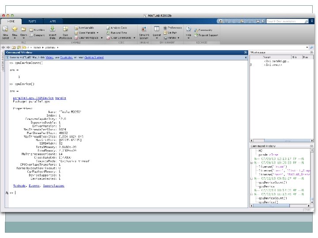The width and height of the screenshot is (318, 238).
Task: Switch to the APPS tab
Action: (x=53, y=21)
